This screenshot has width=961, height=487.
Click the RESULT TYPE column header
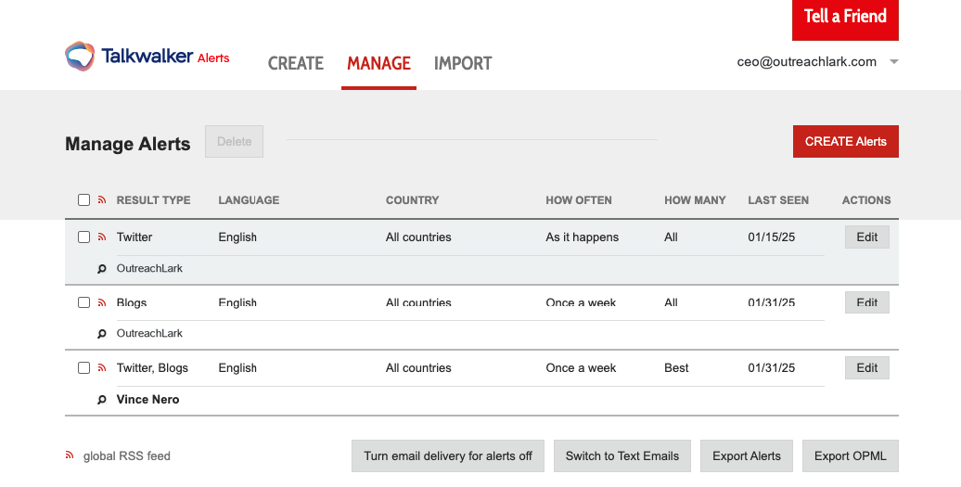click(153, 200)
